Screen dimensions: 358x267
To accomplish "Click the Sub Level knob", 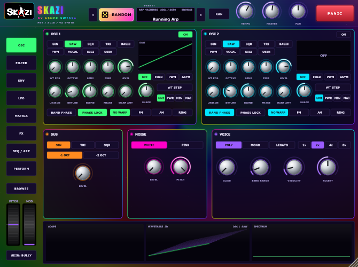I will click(x=83, y=173).
